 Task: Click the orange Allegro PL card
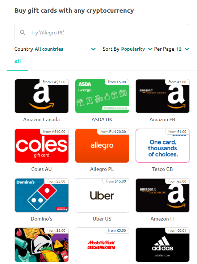click(102, 146)
